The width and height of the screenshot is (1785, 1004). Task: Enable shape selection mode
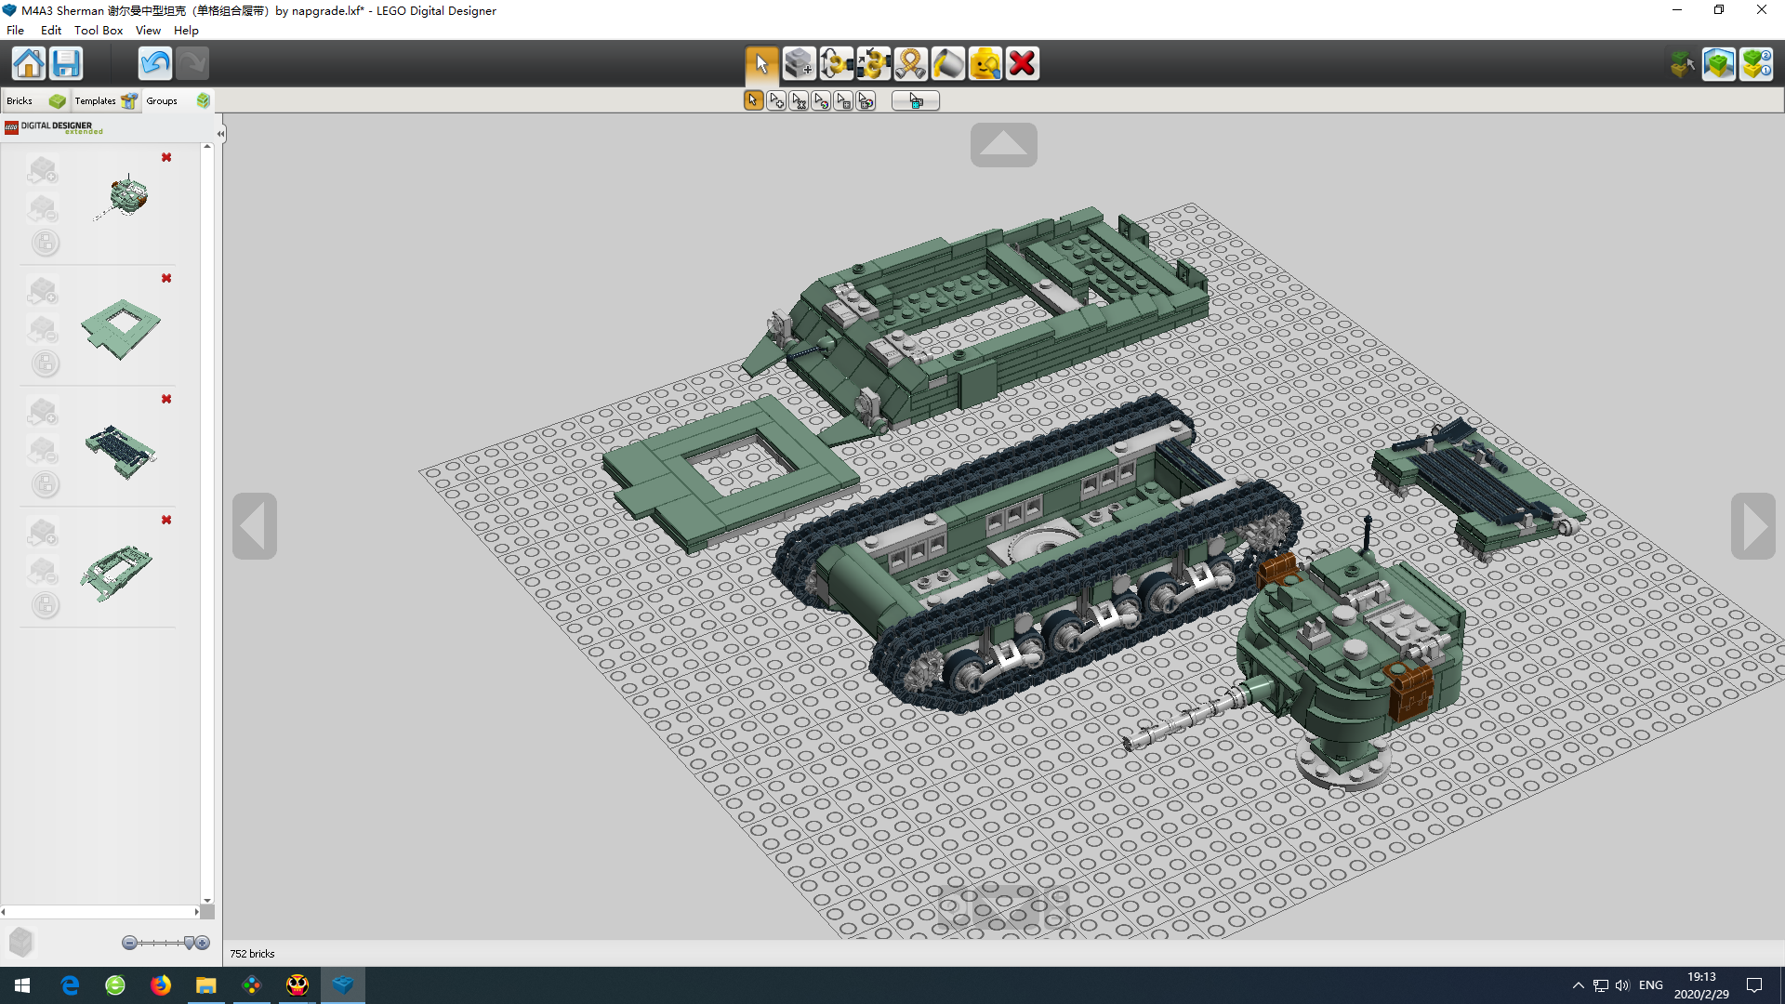[843, 100]
